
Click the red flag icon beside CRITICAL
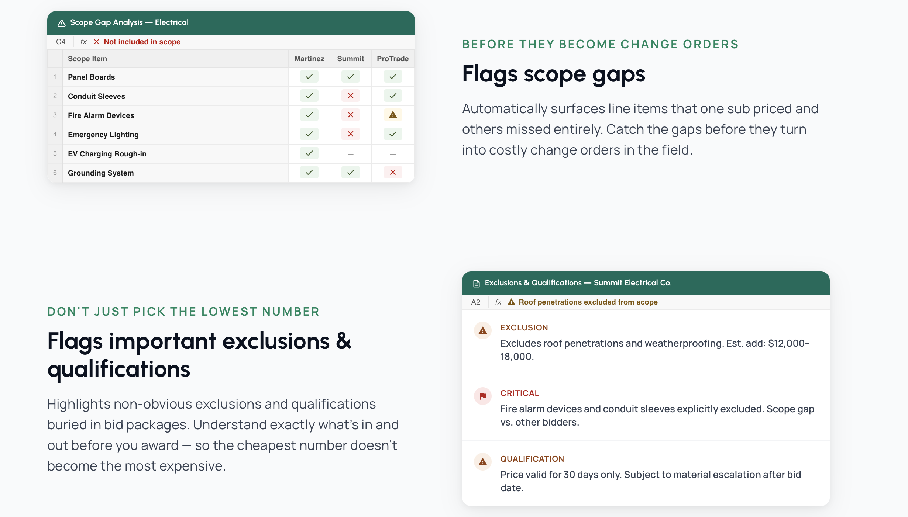coord(483,396)
